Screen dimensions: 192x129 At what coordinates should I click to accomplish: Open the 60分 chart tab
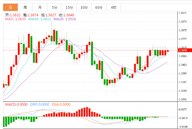[x=99, y=7]
